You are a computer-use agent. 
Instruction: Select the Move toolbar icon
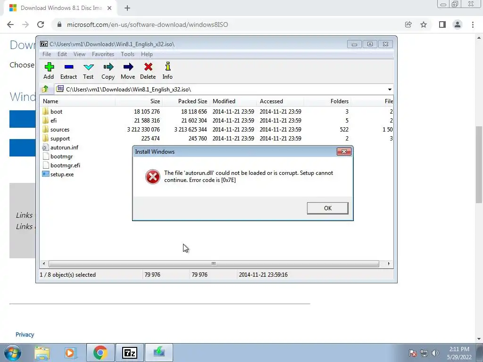[x=128, y=71]
